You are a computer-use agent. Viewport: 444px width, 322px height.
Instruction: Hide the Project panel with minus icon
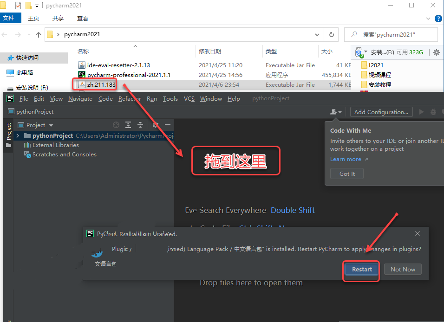tap(168, 125)
